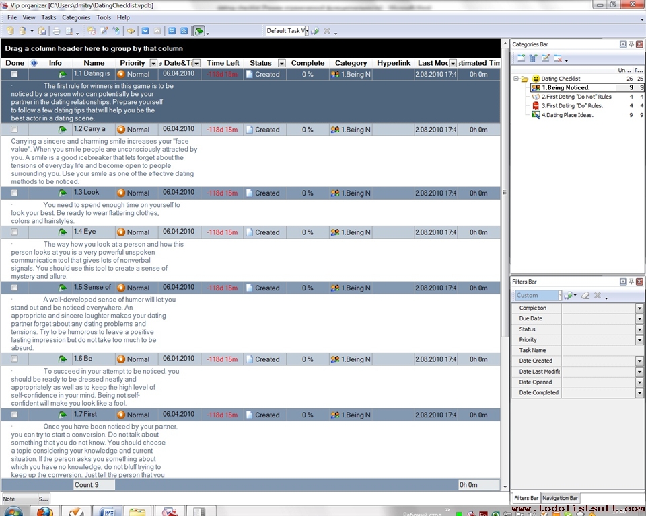The image size is (646, 516).
Task: Sort by the Time Left column header
Action: (x=223, y=63)
